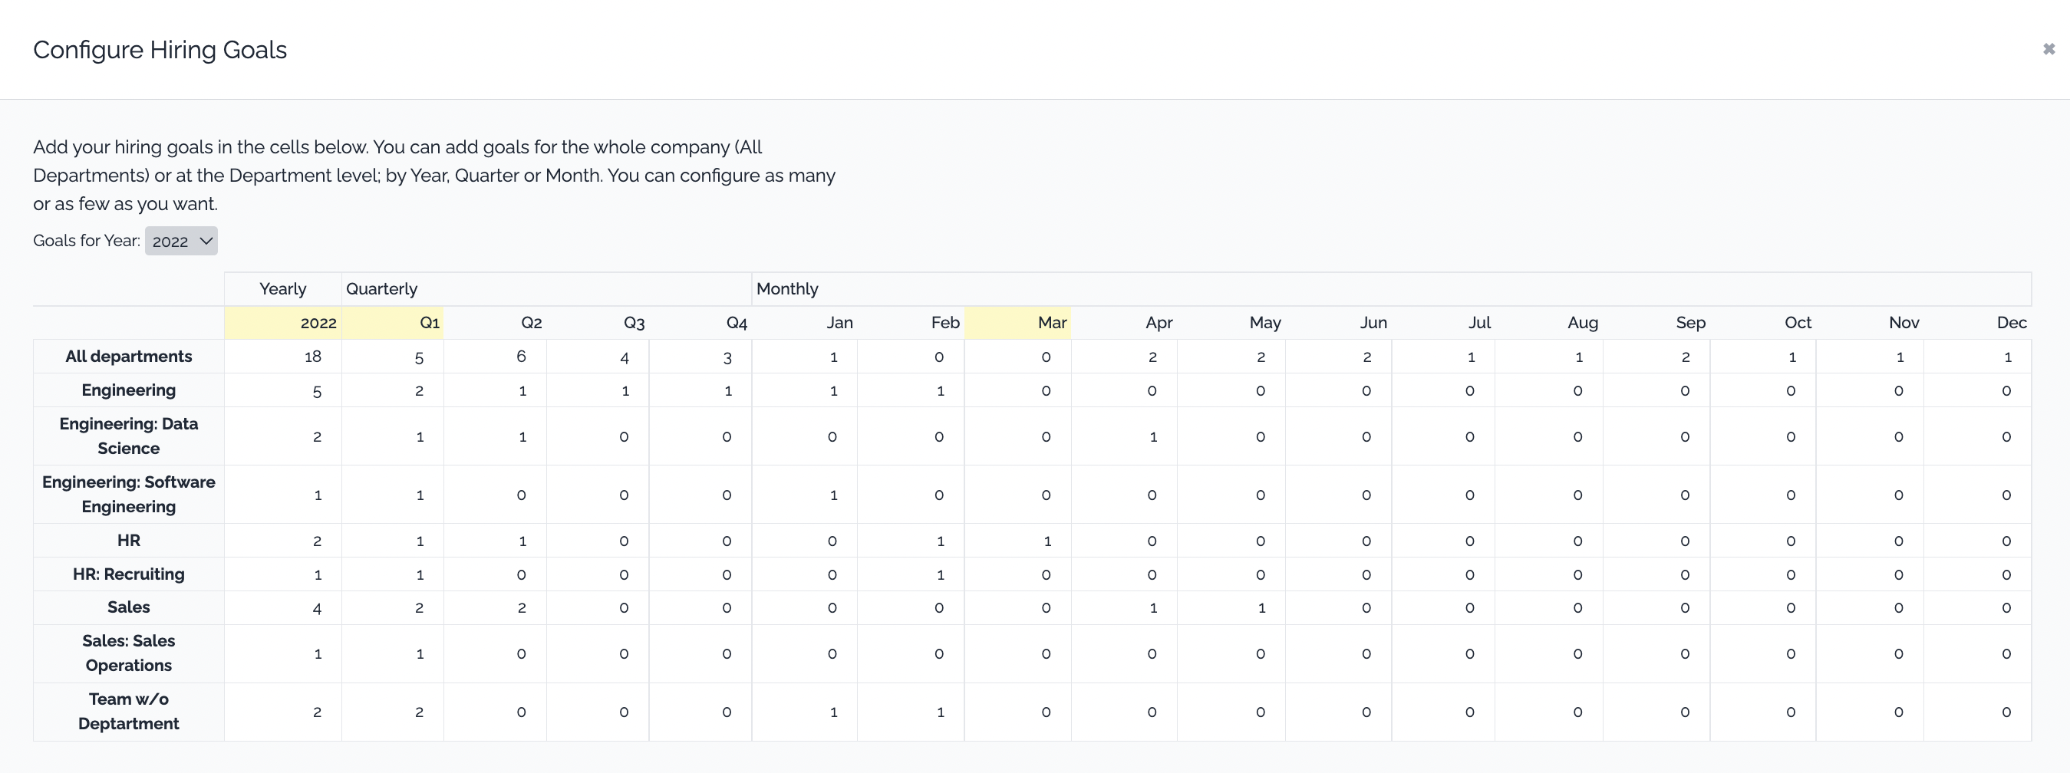The width and height of the screenshot is (2070, 773).
Task: Select All departments December goal cell
Action: 1978,357
